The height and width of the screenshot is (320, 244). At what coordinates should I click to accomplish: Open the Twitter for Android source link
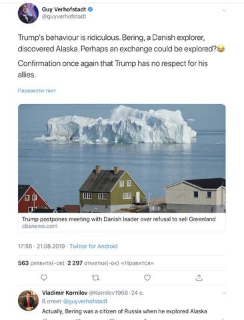(x=93, y=246)
